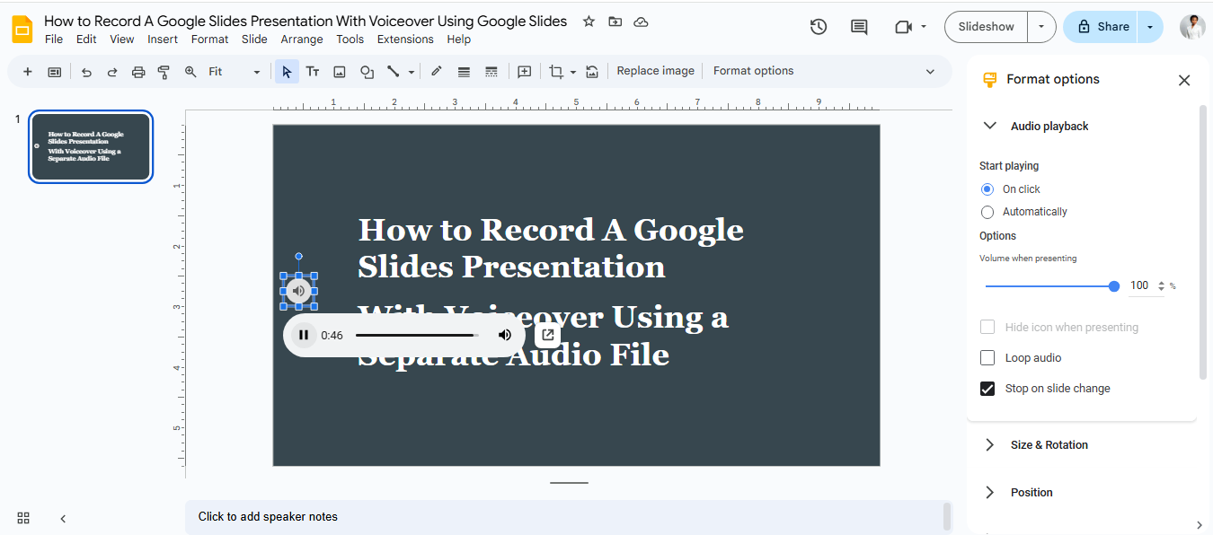Open the crop shape dropdown arrow

click(x=573, y=72)
